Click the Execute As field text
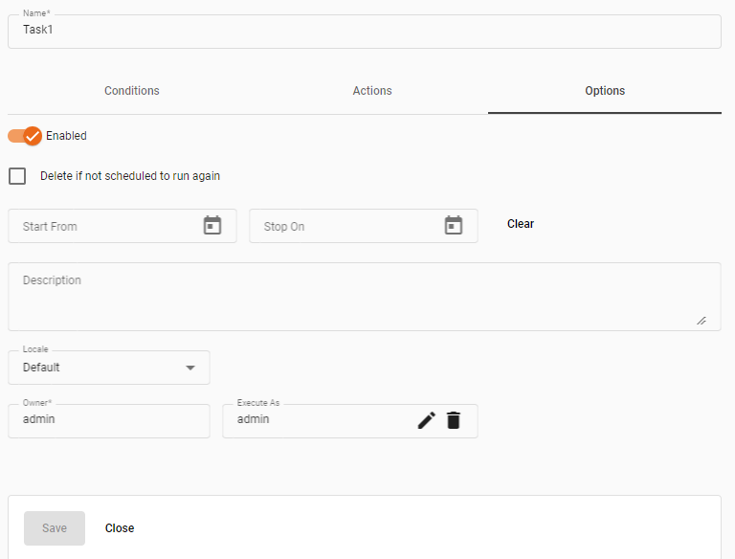The height and width of the screenshot is (559, 735). click(316, 420)
